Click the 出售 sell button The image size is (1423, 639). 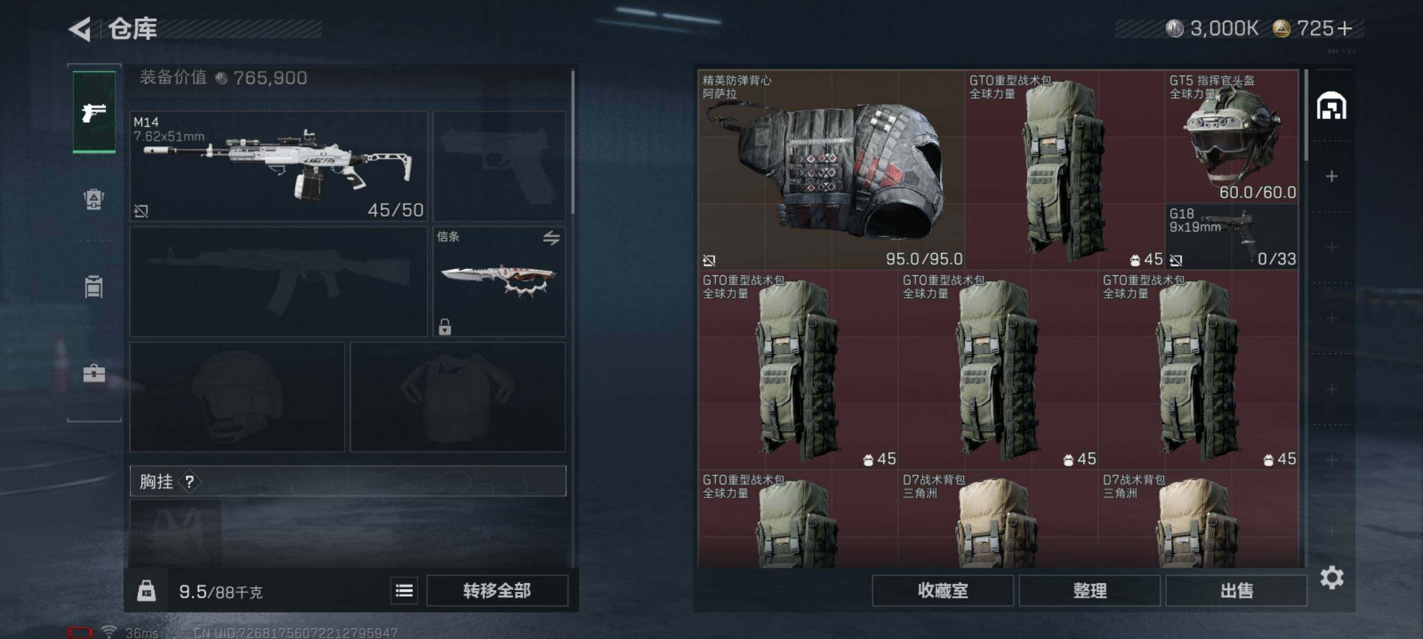click(x=1236, y=591)
